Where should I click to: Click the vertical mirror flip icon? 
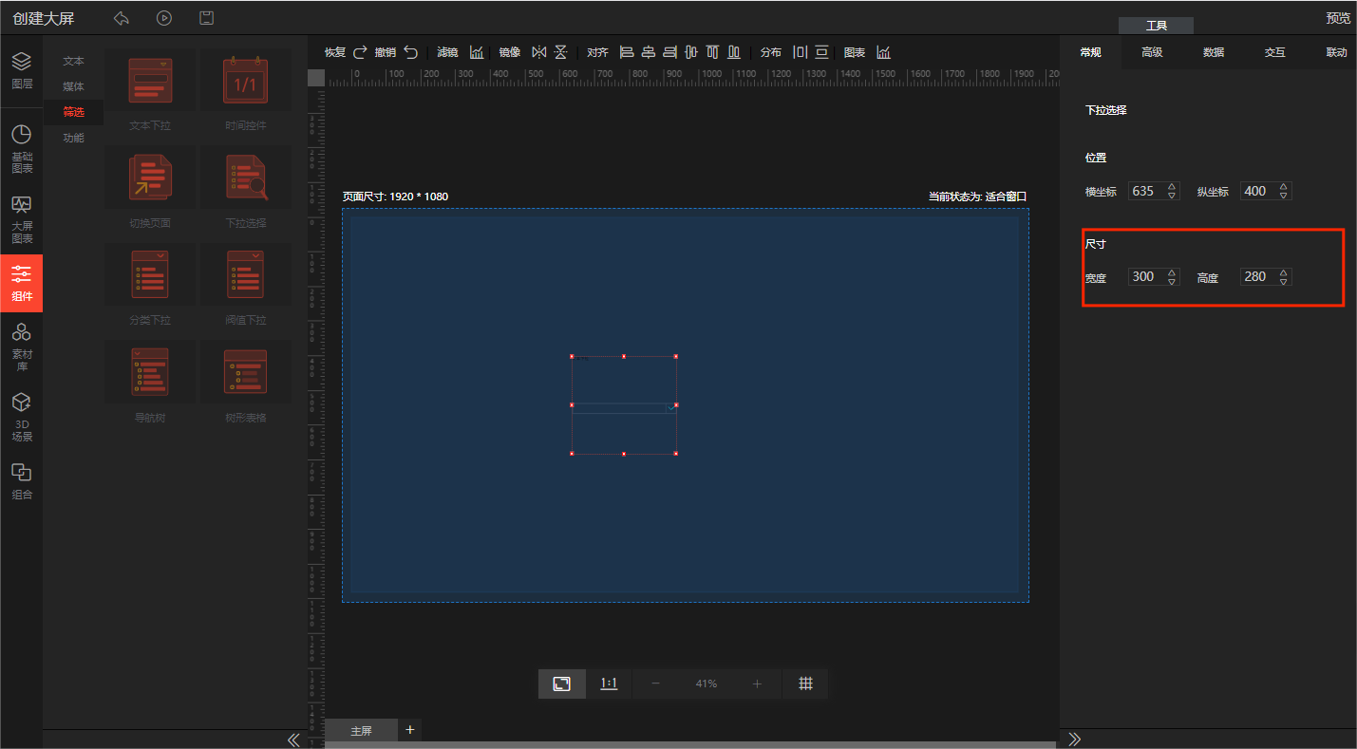[x=560, y=52]
